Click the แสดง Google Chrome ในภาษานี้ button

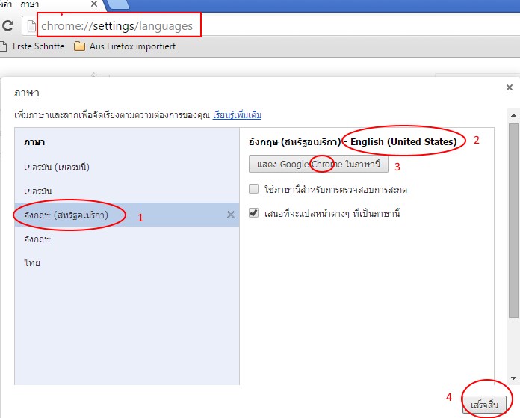click(319, 164)
